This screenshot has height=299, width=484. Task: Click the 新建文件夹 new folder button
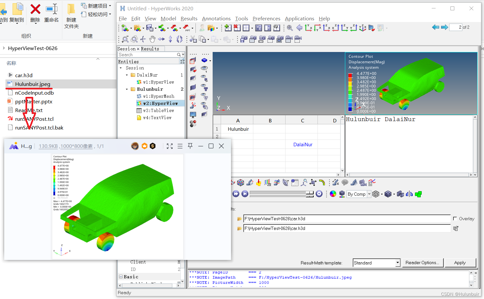[x=71, y=15]
